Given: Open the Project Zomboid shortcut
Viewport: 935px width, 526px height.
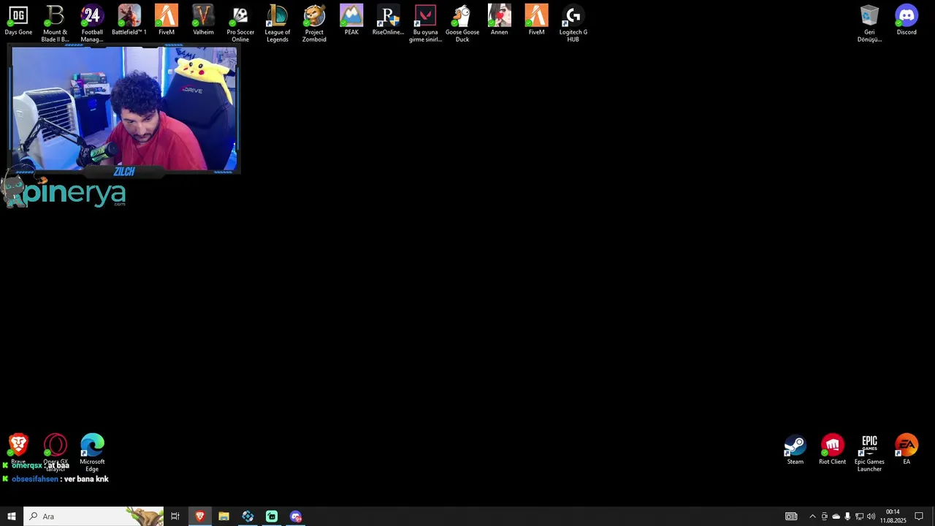Looking at the screenshot, I should [314, 23].
